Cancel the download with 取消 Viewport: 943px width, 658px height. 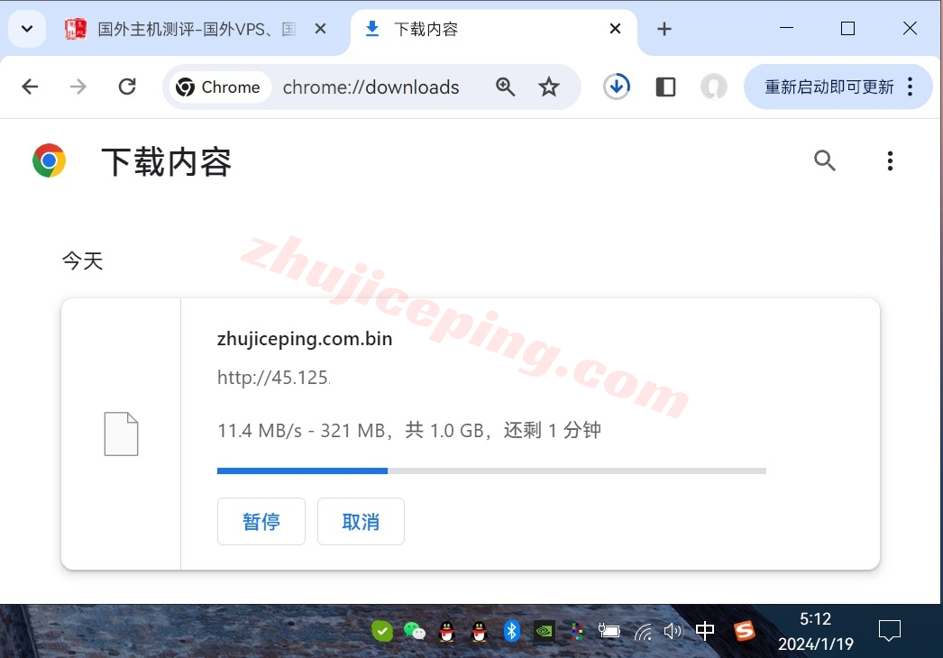point(361,522)
